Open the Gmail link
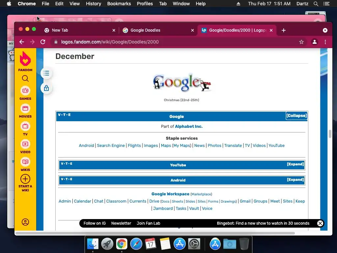The width and height of the screenshot is (337, 253). pos(245,201)
